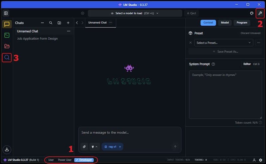Screen dimensions: 266x164
Task: Click Discard Unsaved link
Action: pyautogui.click(x=250, y=33)
